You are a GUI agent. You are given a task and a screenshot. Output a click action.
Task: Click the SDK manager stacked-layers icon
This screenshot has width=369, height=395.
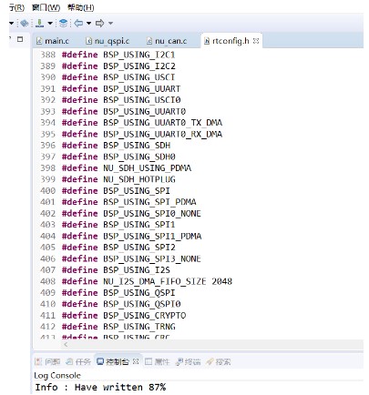point(63,23)
